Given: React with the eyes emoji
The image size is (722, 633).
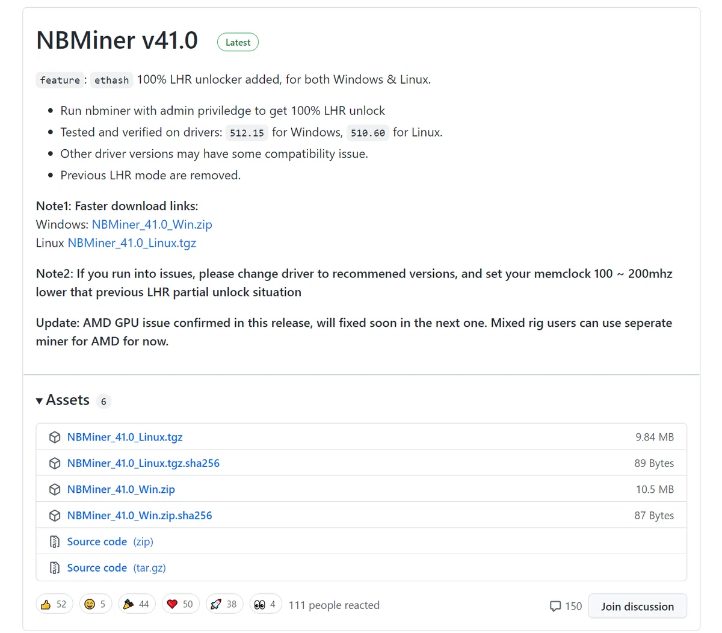Looking at the screenshot, I should click(x=265, y=604).
